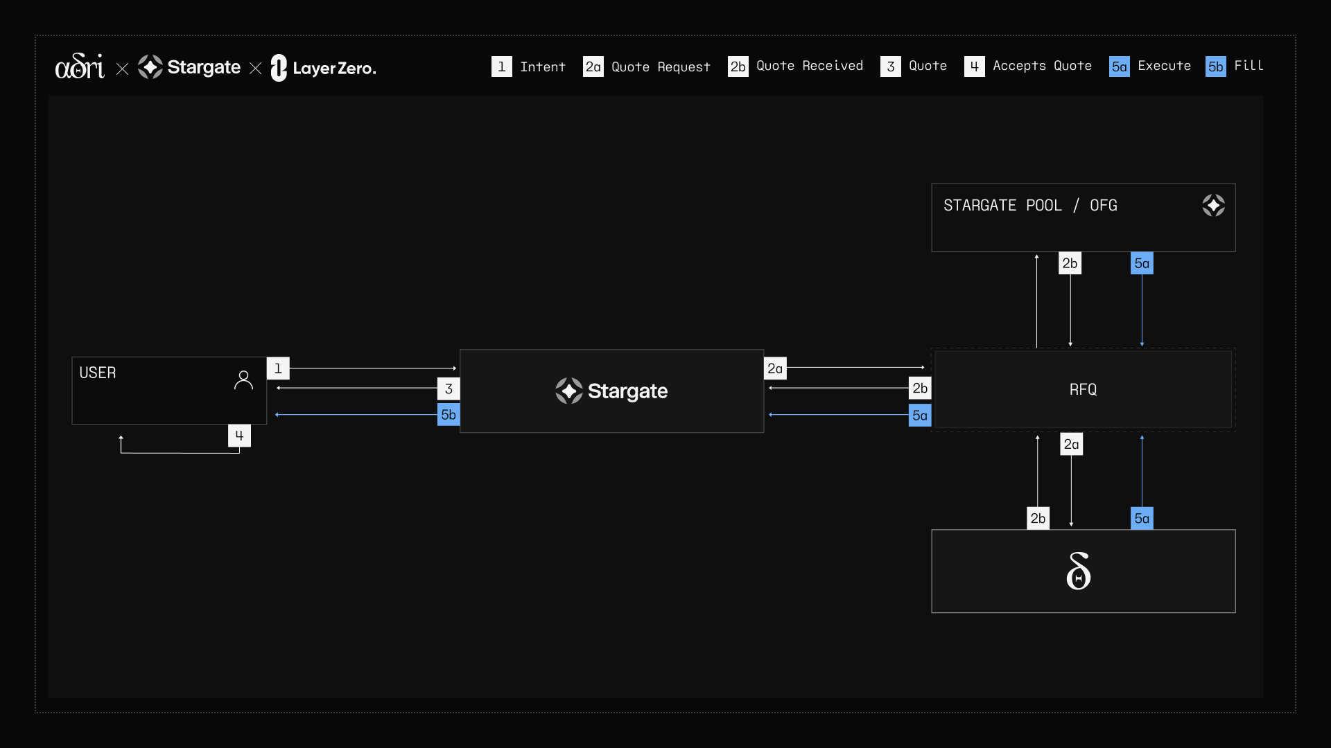Click the LayerZero logo in the header
Image resolution: width=1331 pixels, height=748 pixels.
click(323, 68)
